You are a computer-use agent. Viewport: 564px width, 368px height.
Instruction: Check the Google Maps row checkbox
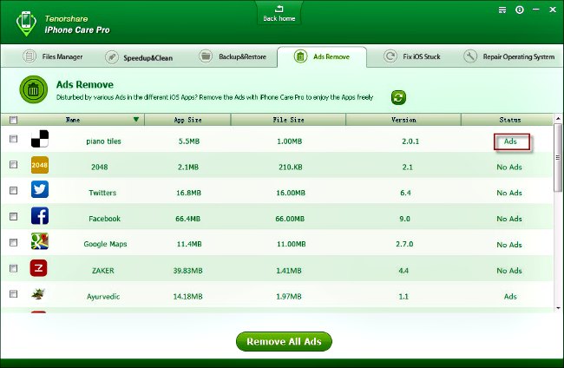pos(13,242)
